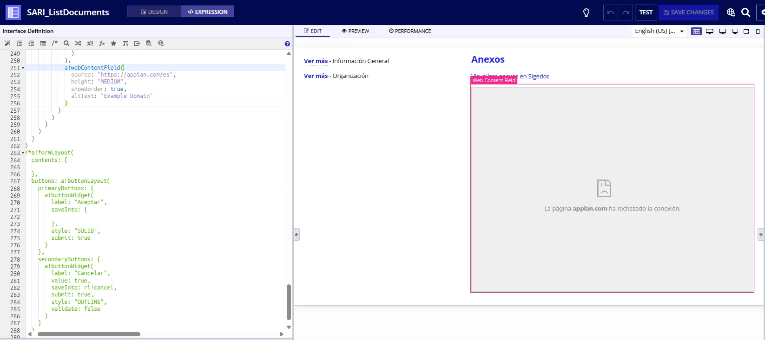Image resolution: width=765 pixels, height=340 pixels.
Task: Click the globe icon in the editor toolbar
Action: [161, 43]
